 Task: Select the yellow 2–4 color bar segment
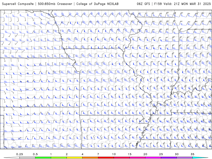[x=74, y=158]
